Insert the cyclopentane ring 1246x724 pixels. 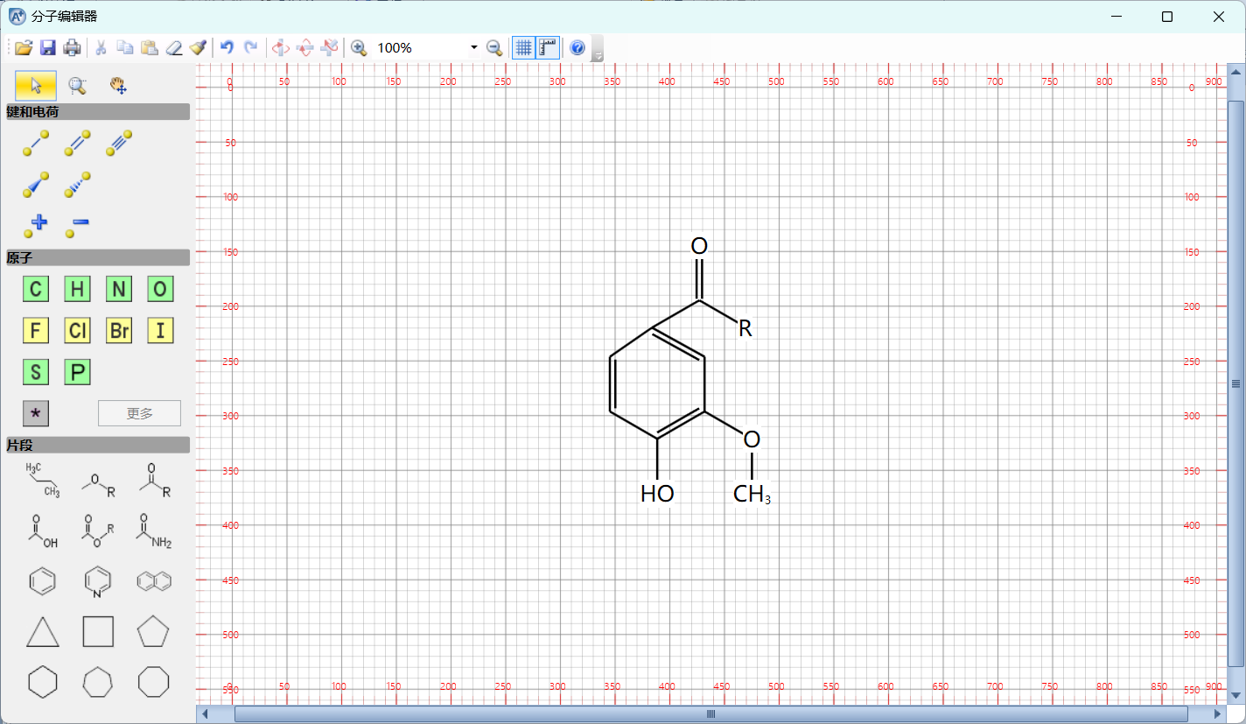tap(154, 631)
